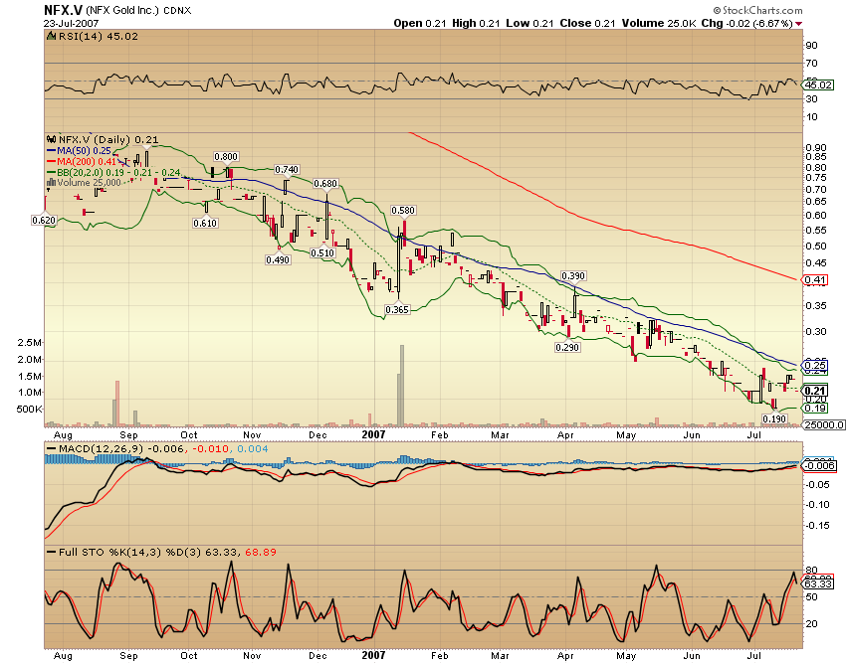Select the MACD(12,26,9) indicator icon
This screenshot has height=664, width=846.
[51, 450]
